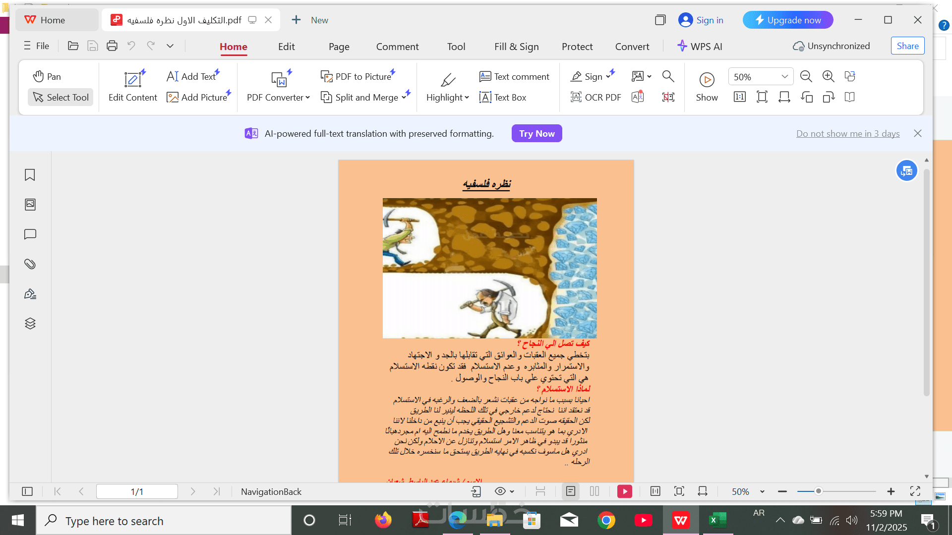Click the Try Now button
952x535 pixels.
[x=536, y=133]
